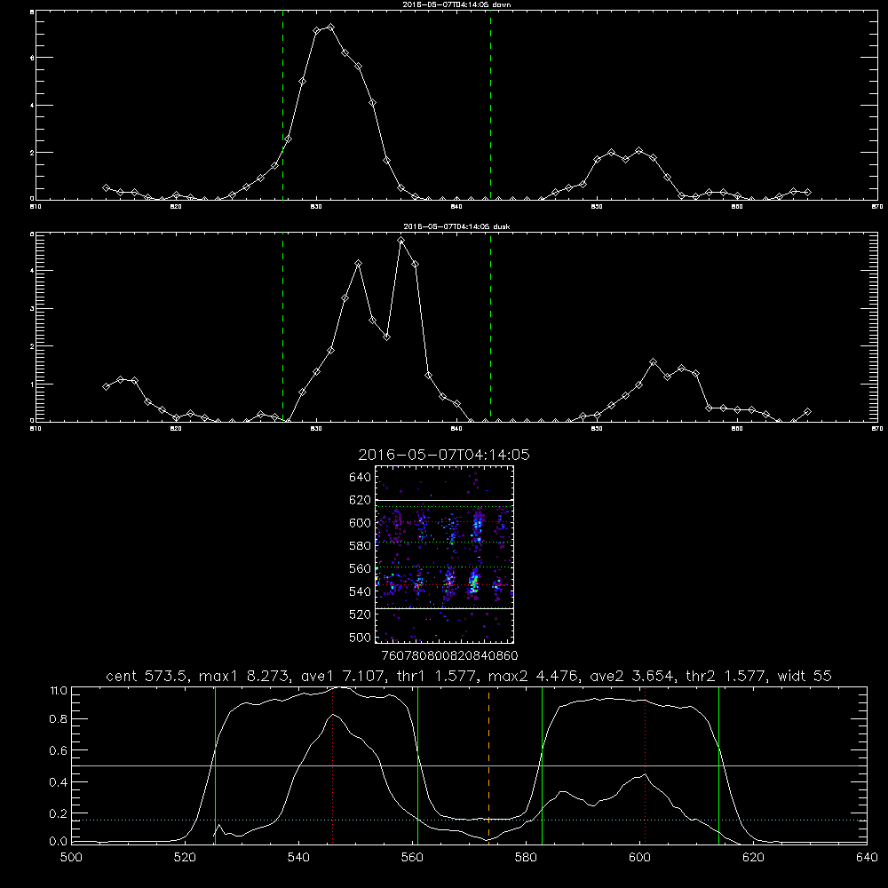Click bottom plot y-axis label 0.4
This screenshot has width=888, height=888.
point(59,782)
